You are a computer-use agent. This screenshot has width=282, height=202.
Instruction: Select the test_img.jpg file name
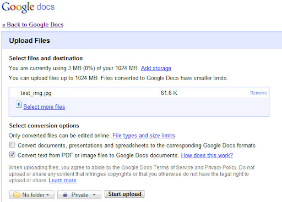[36, 93]
